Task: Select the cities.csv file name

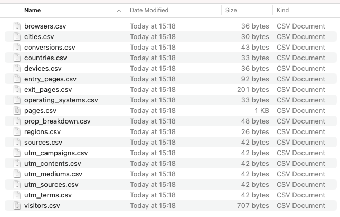Action: tap(39, 37)
